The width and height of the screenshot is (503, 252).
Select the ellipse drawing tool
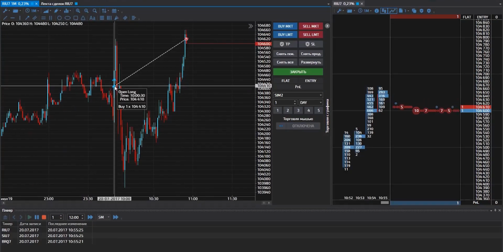[x=67, y=18]
